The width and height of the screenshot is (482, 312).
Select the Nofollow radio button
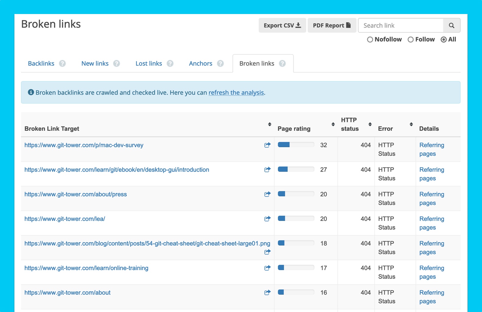tap(370, 40)
